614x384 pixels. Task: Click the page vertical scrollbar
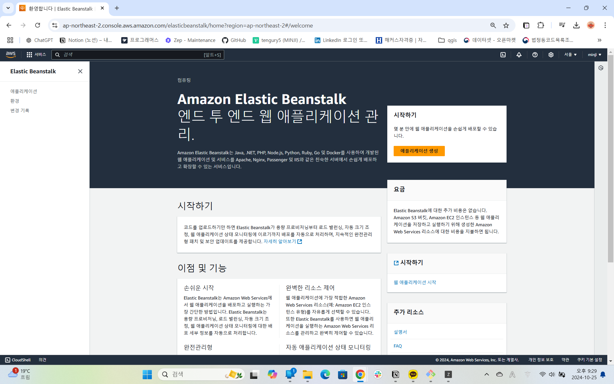[610, 158]
